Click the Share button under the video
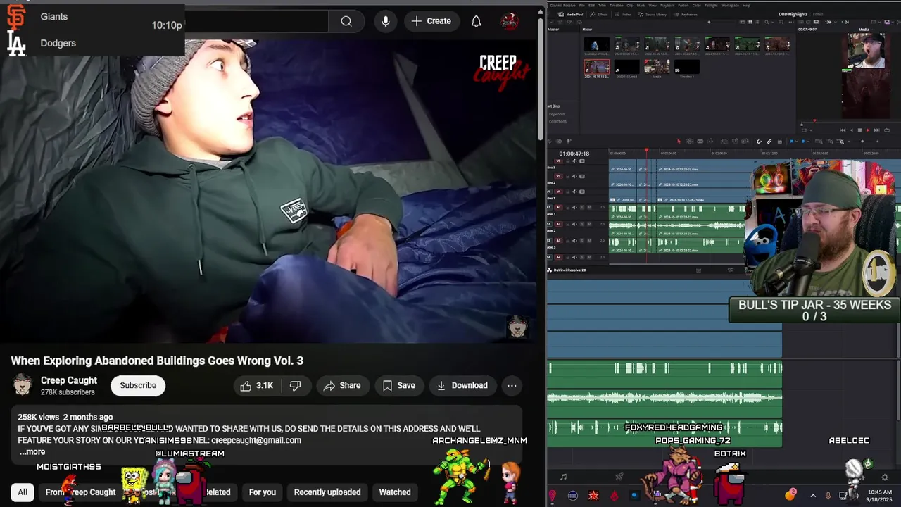Image resolution: width=901 pixels, height=507 pixels. click(x=342, y=385)
